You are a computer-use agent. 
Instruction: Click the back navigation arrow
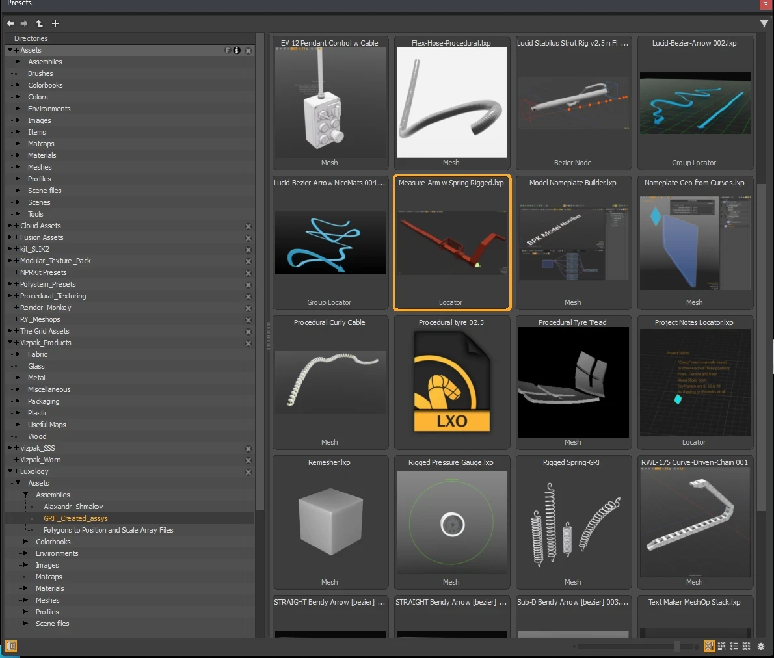point(10,23)
